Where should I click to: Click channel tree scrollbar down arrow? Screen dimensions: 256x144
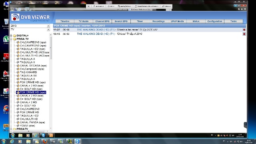51,128
